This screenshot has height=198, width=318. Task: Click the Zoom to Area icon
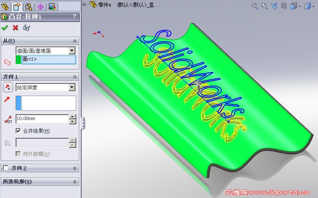tap(264, 6)
